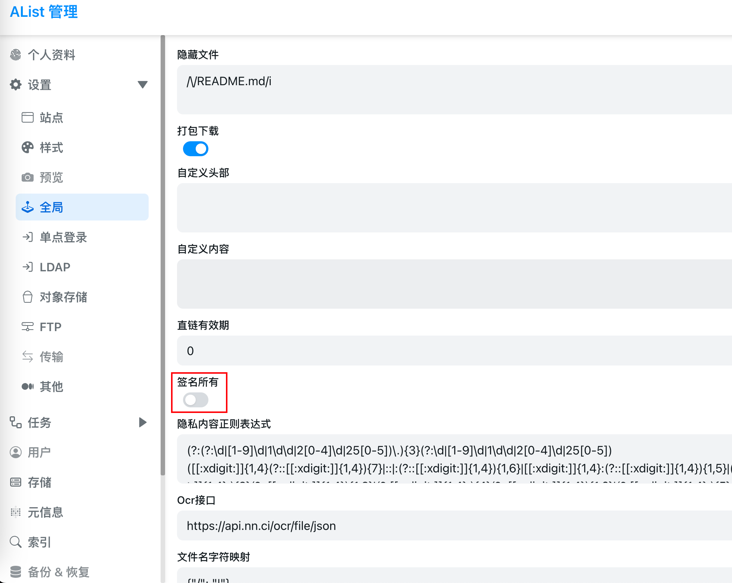The width and height of the screenshot is (732, 583).
Task: Open 对象存储 settings page
Action: pos(82,297)
